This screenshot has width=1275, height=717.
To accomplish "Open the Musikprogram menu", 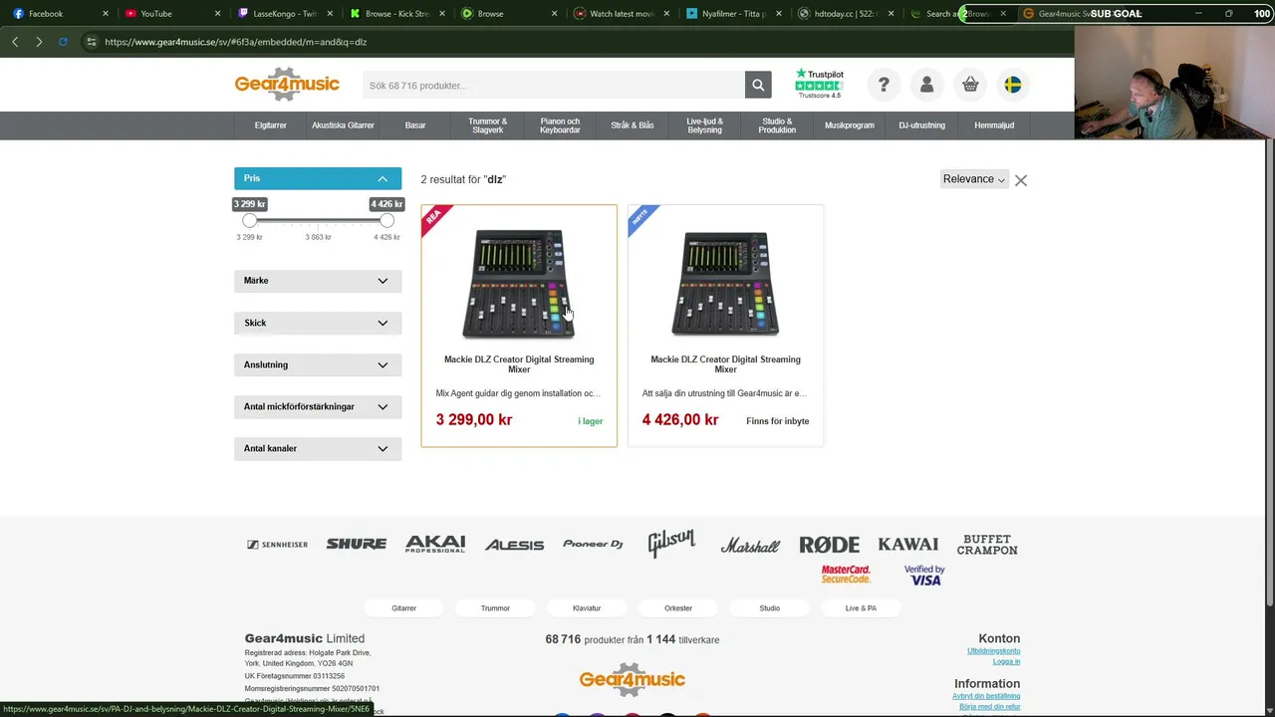I will coord(850,125).
